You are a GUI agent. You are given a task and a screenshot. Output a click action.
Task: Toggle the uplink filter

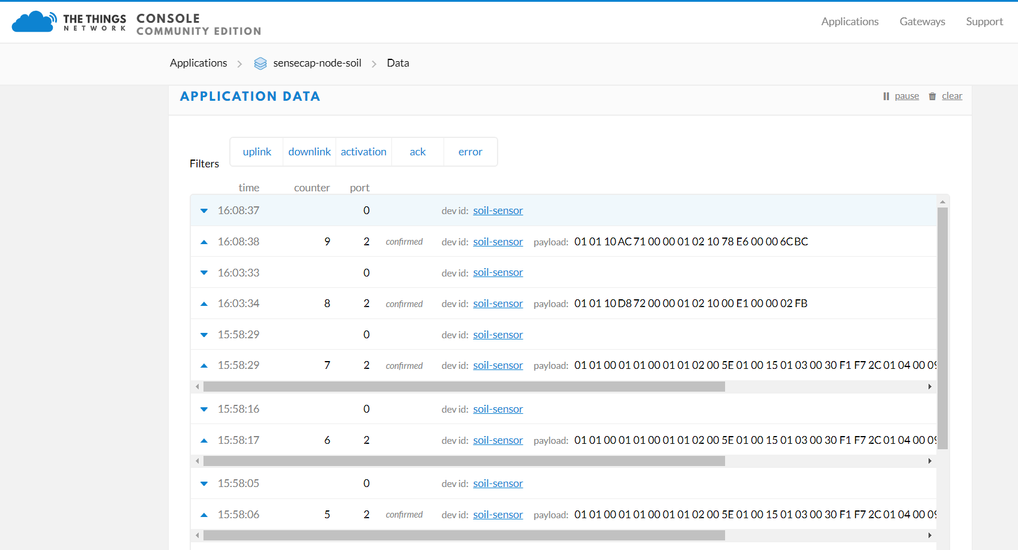[257, 152]
